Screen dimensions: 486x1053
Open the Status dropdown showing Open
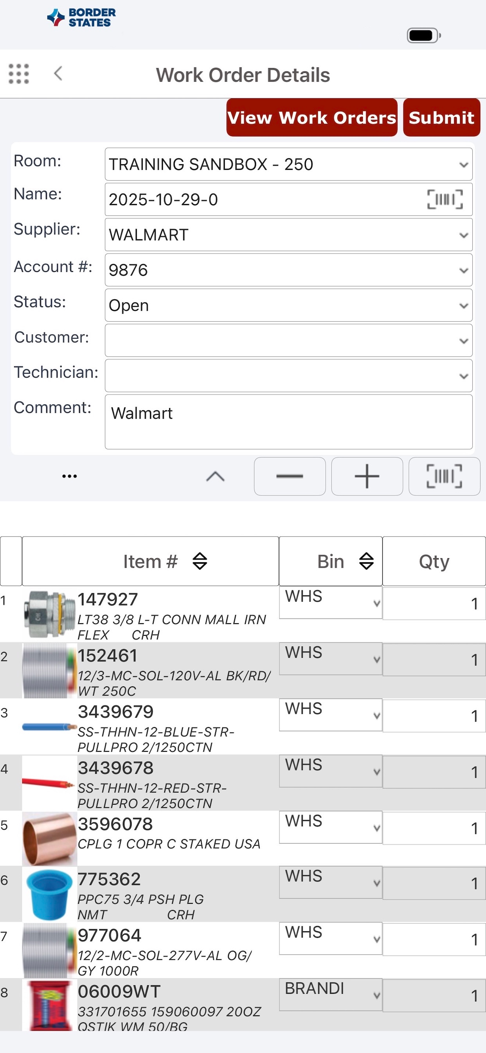coord(289,305)
